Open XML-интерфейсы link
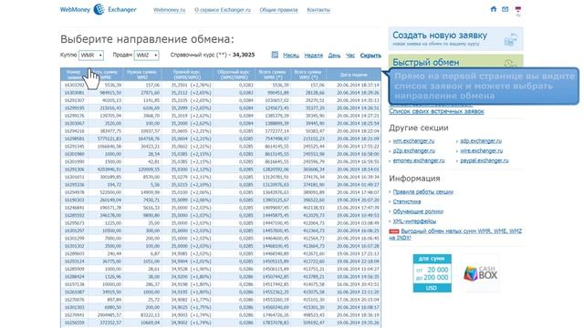Image resolution: width=584 pixels, height=328 pixels. (x=414, y=220)
